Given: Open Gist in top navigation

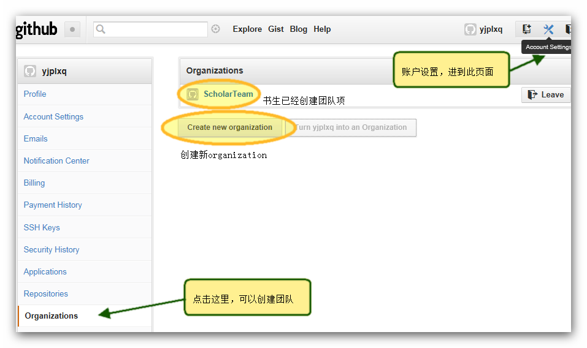Looking at the screenshot, I should (x=276, y=29).
